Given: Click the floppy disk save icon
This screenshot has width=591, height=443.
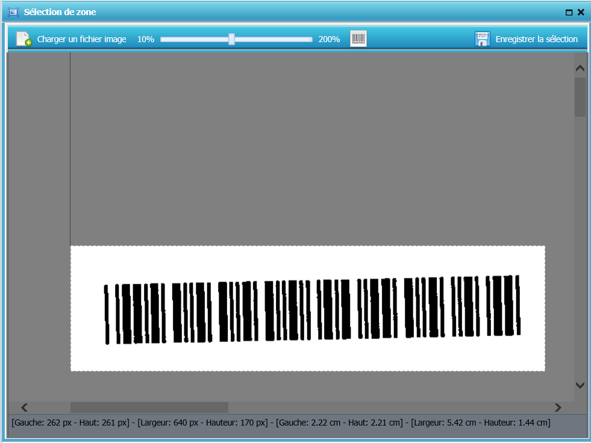Looking at the screenshot, I should pos(482,39).
